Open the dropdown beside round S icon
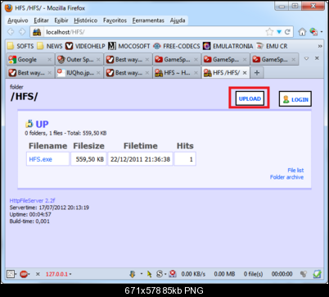 (165, 274)
